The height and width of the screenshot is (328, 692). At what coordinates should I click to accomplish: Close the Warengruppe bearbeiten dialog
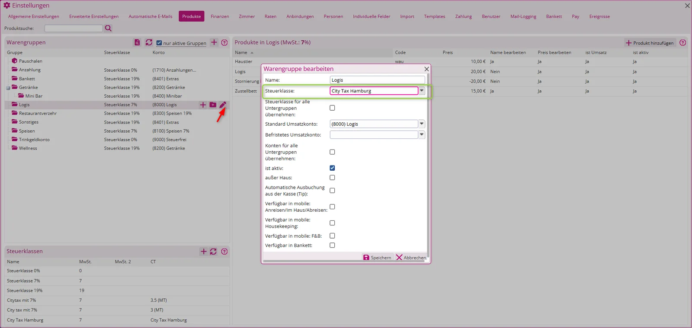pyautogui.click(x=427, y=69)
